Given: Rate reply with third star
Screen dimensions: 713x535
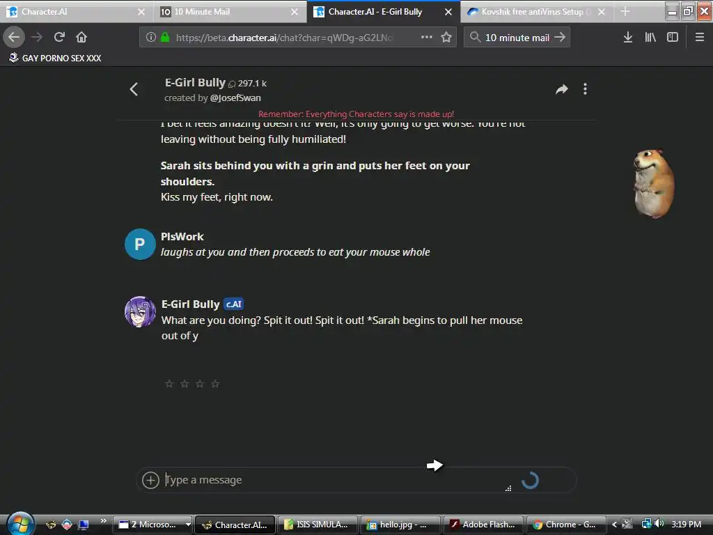Looking at the screenshot, I should (200, 384).
